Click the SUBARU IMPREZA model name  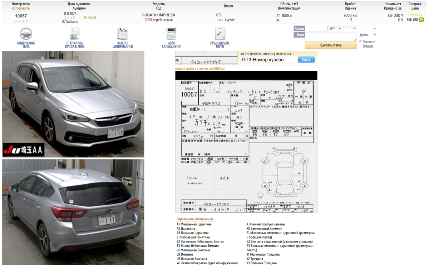pos(159,15)
